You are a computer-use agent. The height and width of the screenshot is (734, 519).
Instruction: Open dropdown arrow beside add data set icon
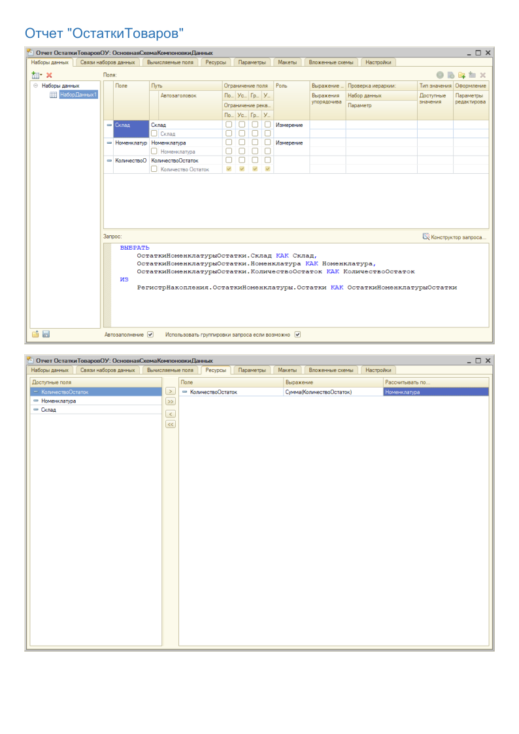point(41,76)
